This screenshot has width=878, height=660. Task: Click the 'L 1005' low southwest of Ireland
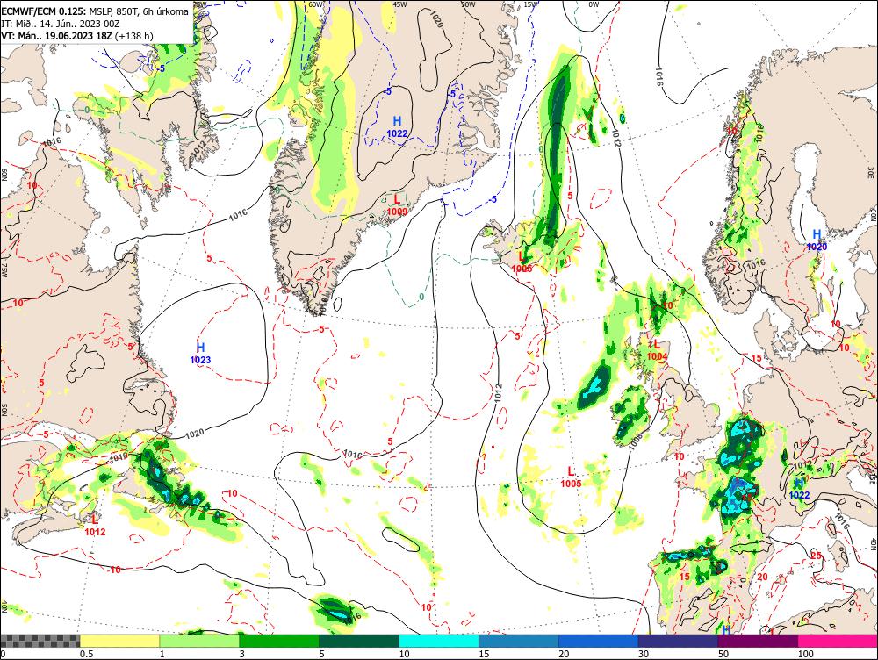pyautogui.click(x=571, y=477)
